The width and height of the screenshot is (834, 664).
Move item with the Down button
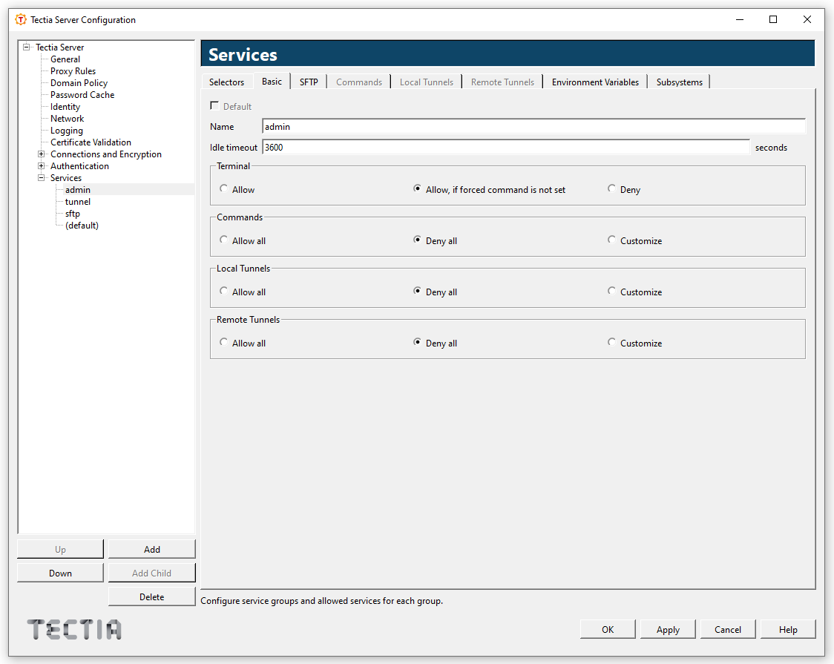click(x=61, y=573)
